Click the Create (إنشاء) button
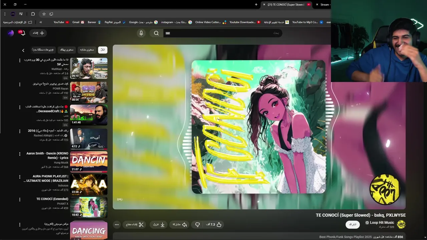The image size is (427, 240). [x=38, y=33]
